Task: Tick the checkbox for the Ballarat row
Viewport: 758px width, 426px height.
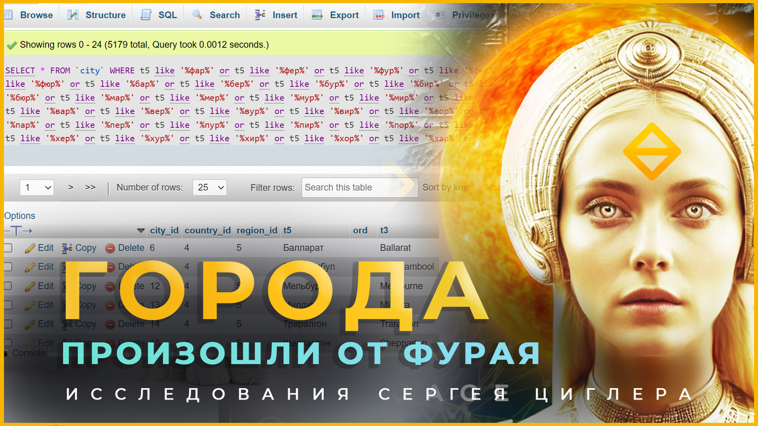Action: click(x=8, y=248)
